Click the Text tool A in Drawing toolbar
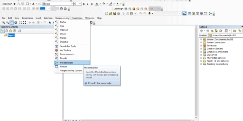243x121 pixels. tap(33, 4)
